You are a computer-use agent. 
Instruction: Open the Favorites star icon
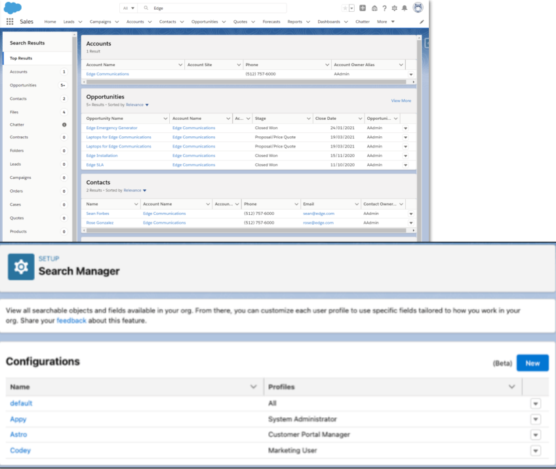point(345,8)
